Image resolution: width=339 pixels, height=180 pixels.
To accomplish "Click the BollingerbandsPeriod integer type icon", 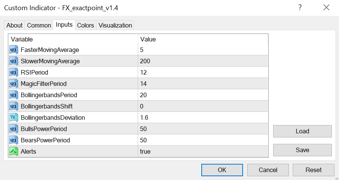I will (x=14, y=95).
